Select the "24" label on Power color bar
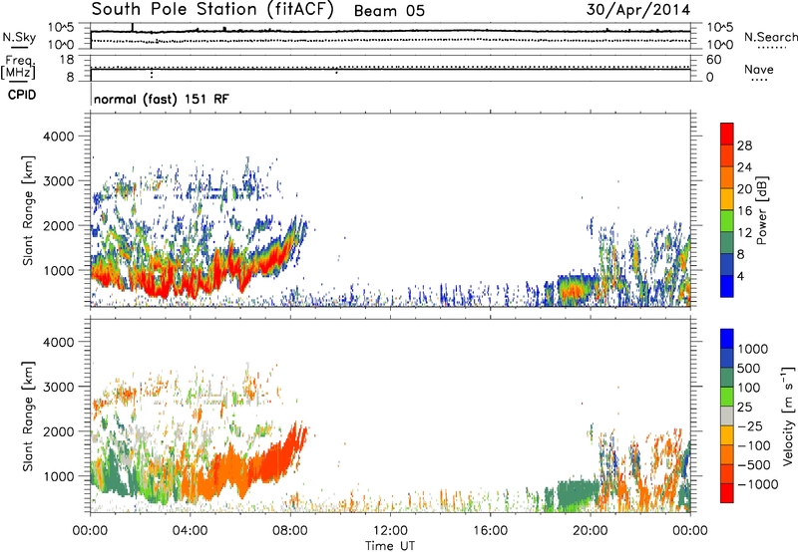This screenshot has height=552, width=798. pos(744,167)
